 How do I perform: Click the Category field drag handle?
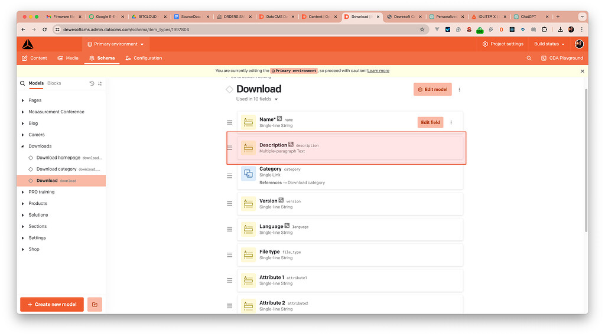(x=230, y=176)
